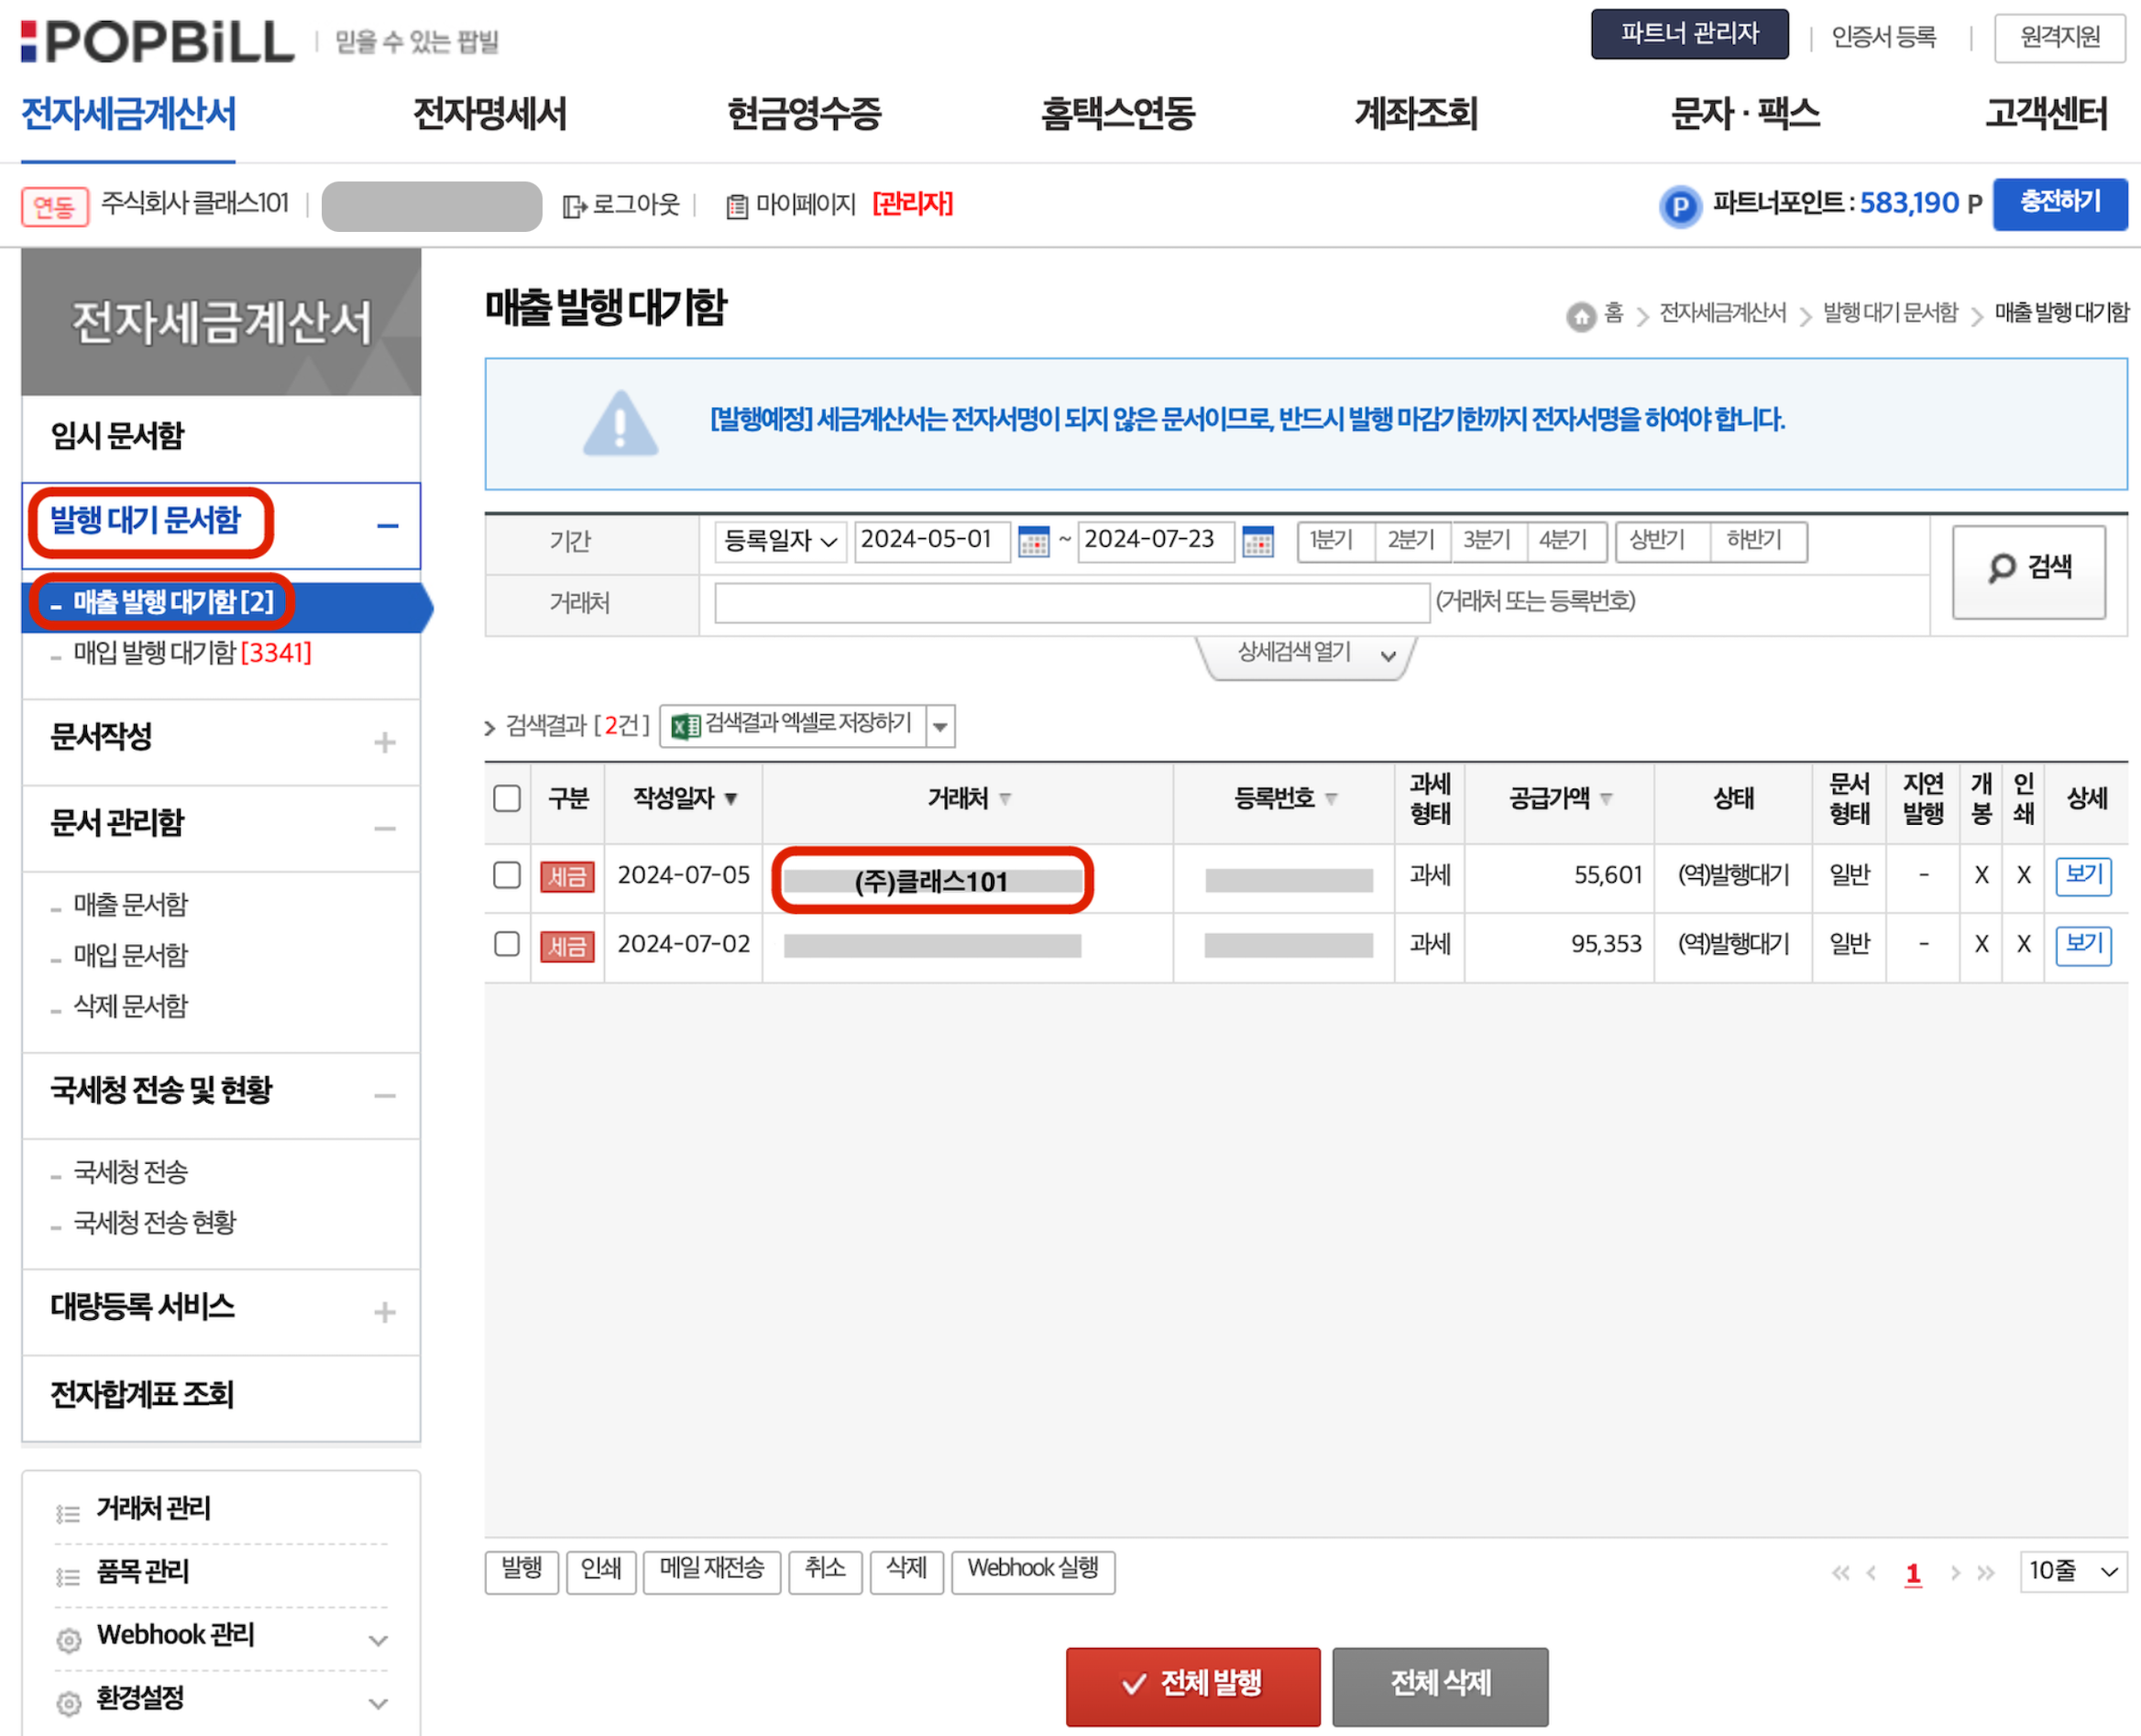Toggle the select-all header checkbox

click(507, 798)
